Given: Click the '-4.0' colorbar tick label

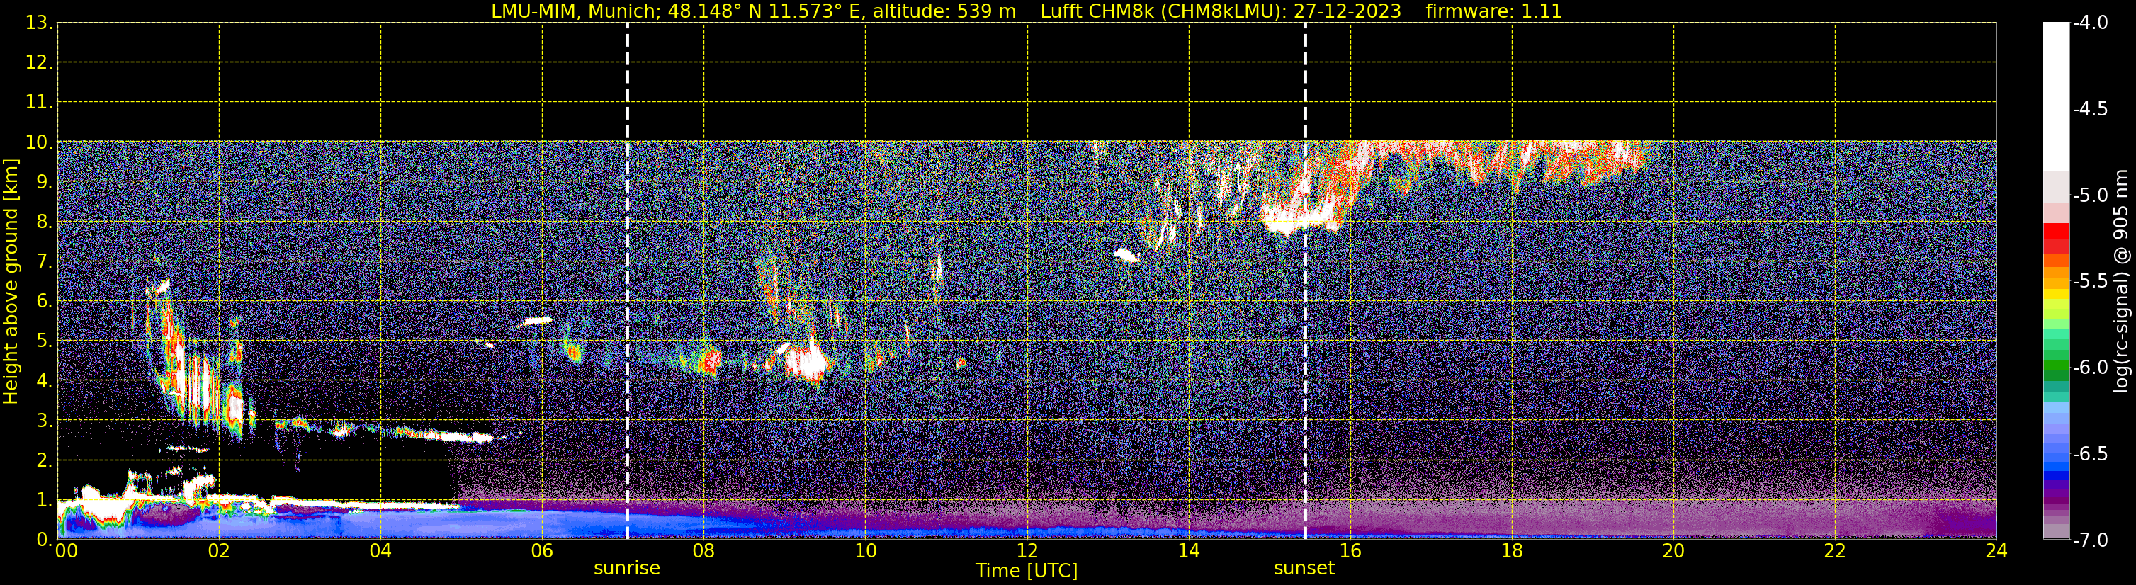Looking at the screenshot, I should point(2091,23).
